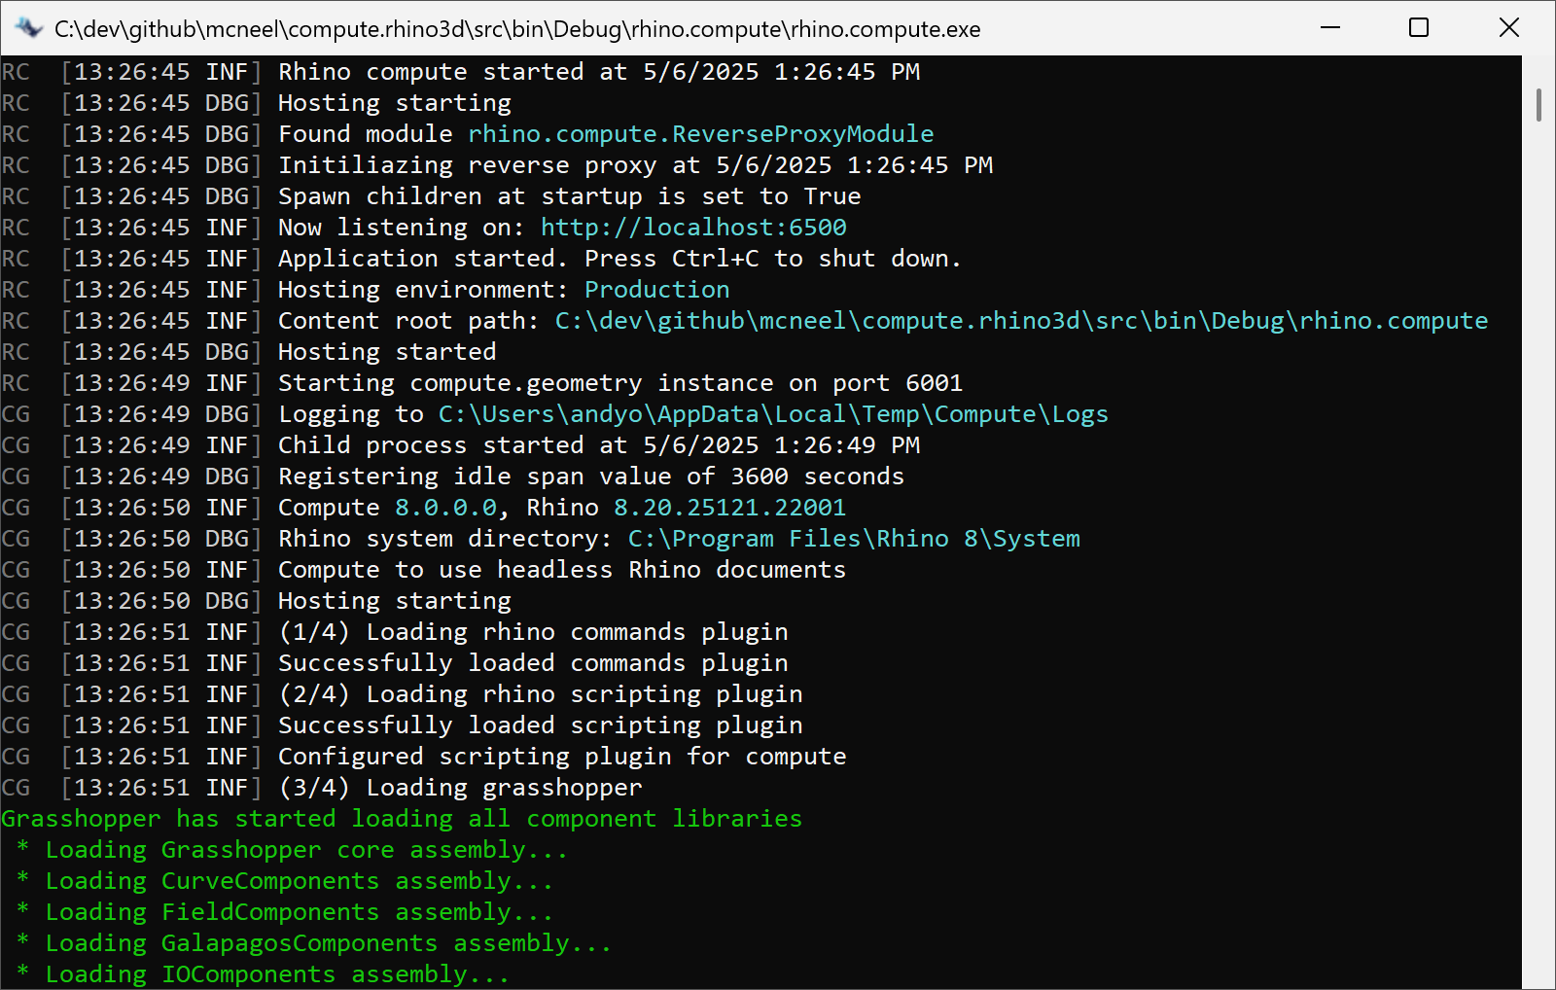Screen dimensions: 1556x990
Task: Click the Compute version 8.0.0.0 text
Action: (445, 508)
